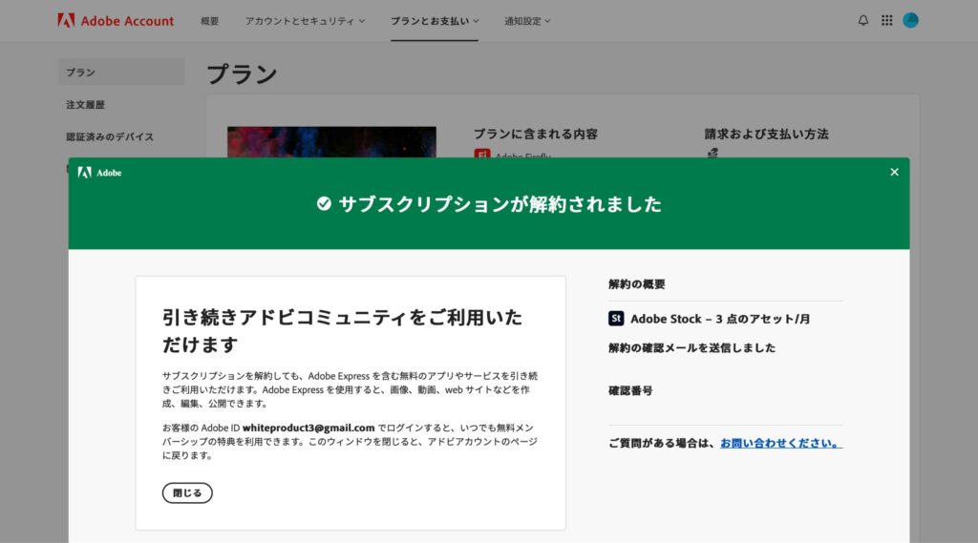Click the Adobe logo in dialog header
This screenshot has width=978, height=543.
99,173
